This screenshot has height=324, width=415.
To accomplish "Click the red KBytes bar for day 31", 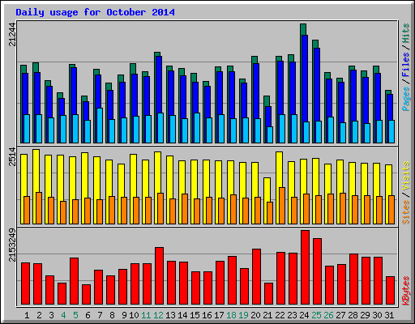I will (391, 291).
